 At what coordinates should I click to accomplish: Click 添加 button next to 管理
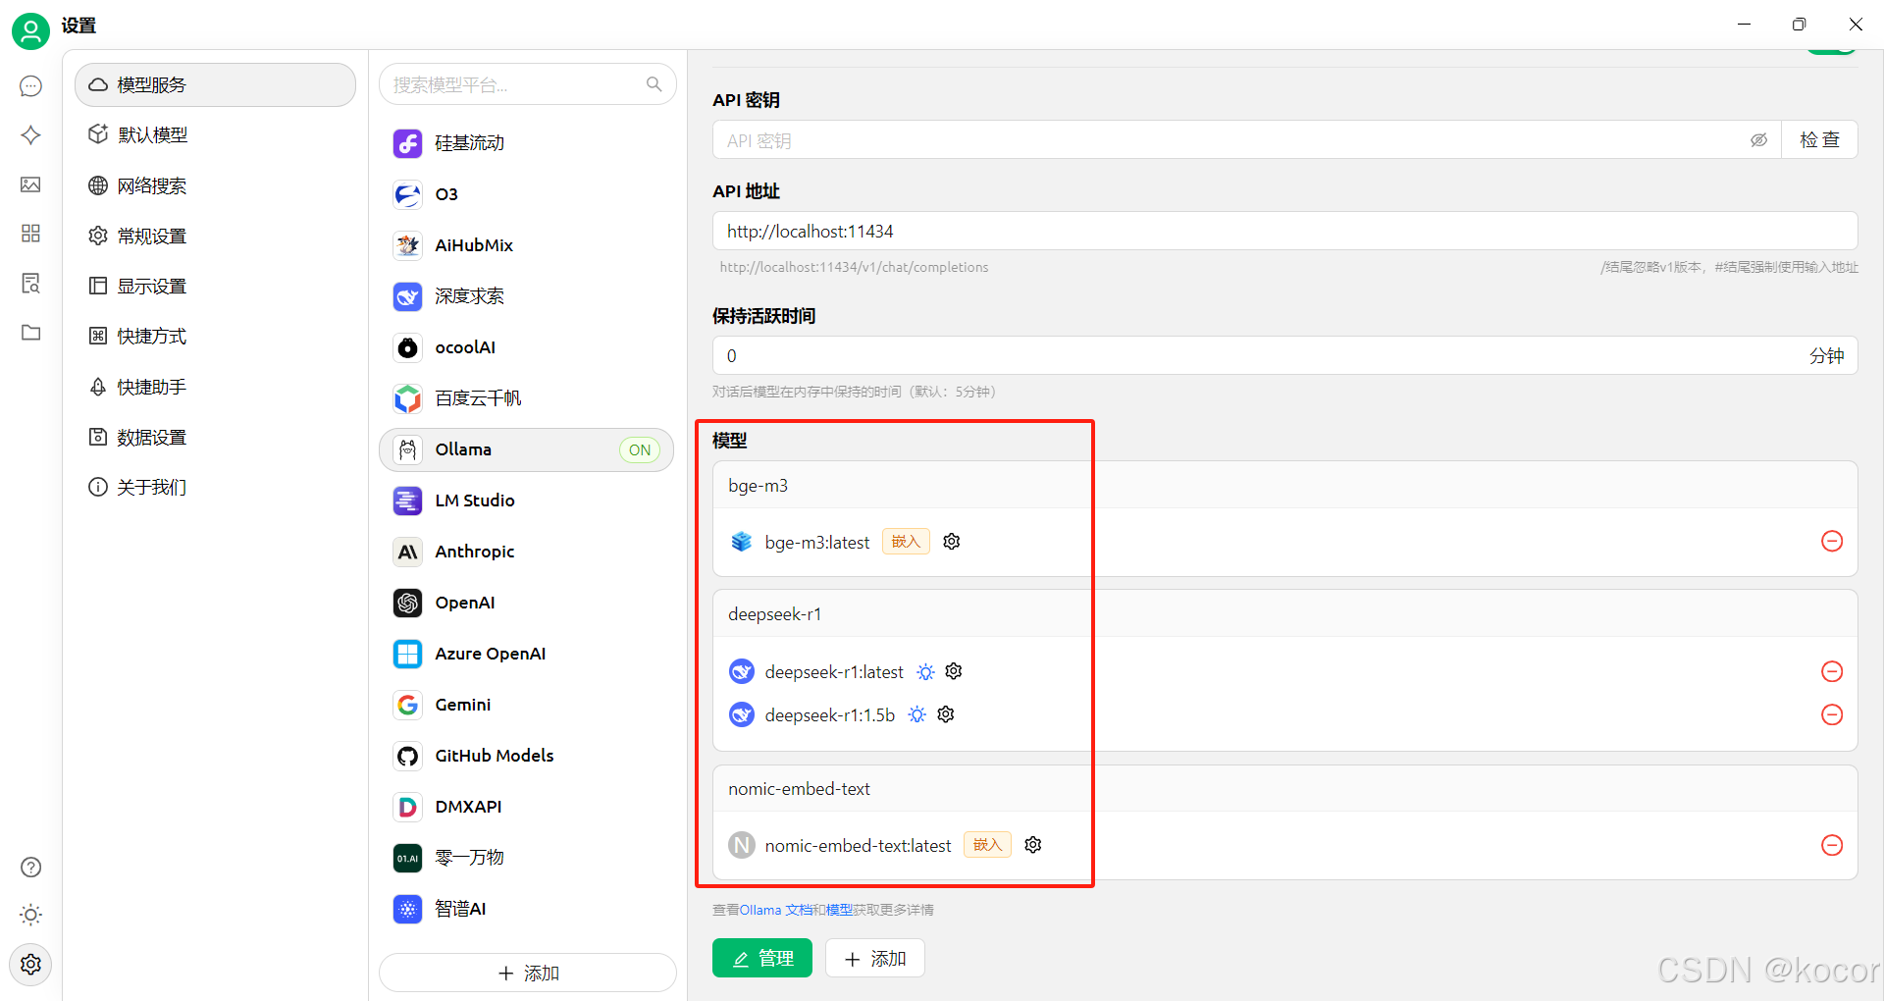coord(875,958)
